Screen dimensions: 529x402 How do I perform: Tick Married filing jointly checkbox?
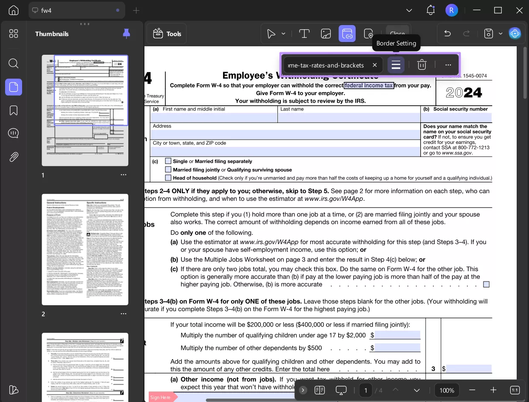click(x=168, y=170)
